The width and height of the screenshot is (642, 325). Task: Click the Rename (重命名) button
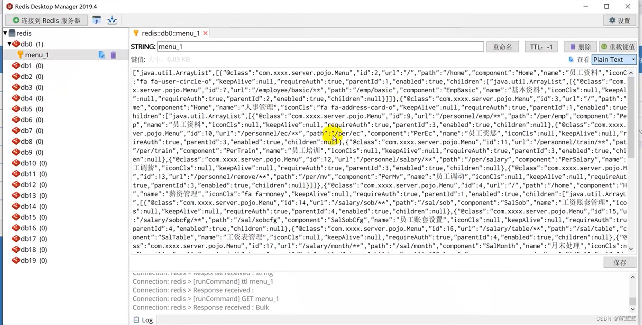503,47
